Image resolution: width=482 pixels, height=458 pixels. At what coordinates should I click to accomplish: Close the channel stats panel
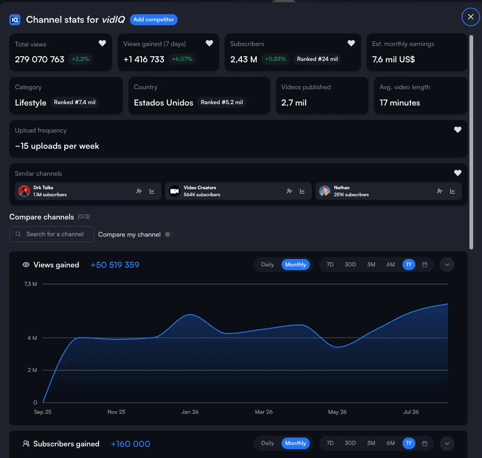(471, 17)
